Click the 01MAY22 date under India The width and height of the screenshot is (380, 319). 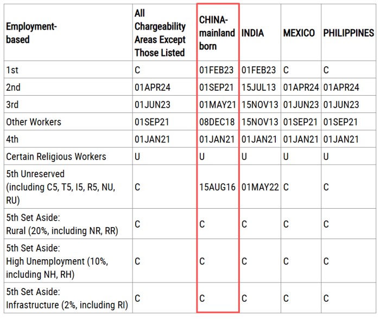(260, 187)
